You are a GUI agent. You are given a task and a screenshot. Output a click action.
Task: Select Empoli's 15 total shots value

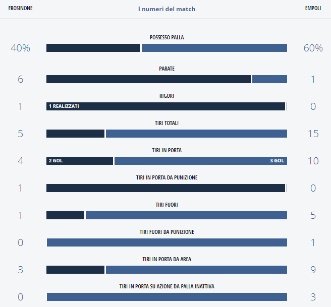point(313,134)
